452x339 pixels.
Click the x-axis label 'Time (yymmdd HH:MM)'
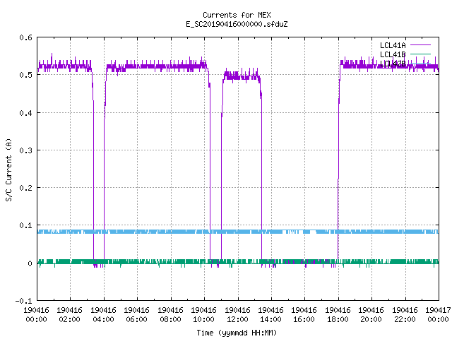[x=237, y=333]
